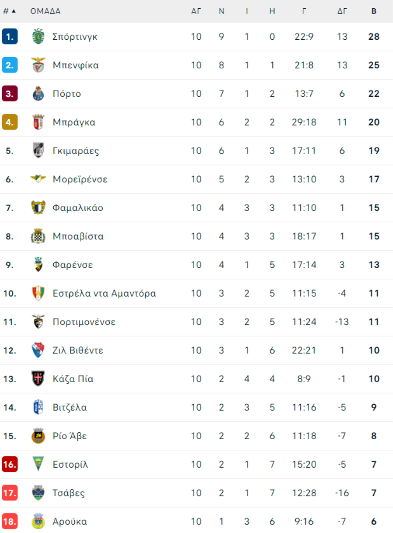The image size is (393, 533).
Task: Click the Μπράγκα red crest icon
Action: 38,123
